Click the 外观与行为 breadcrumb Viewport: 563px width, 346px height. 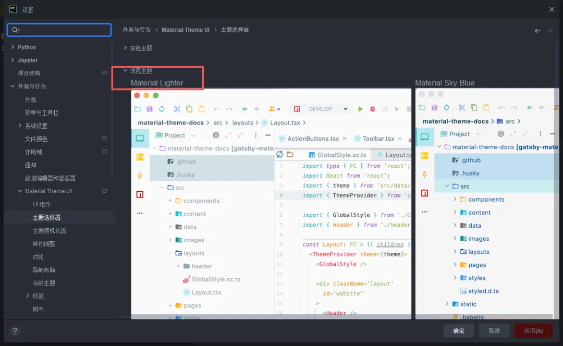click(137, 30)
